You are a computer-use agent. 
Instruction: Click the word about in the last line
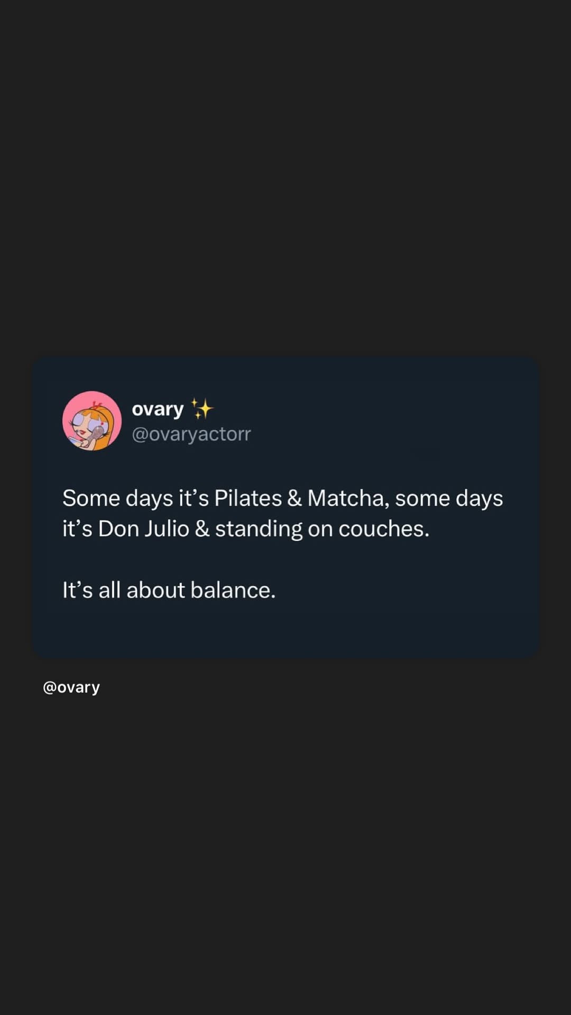(155, 590)
